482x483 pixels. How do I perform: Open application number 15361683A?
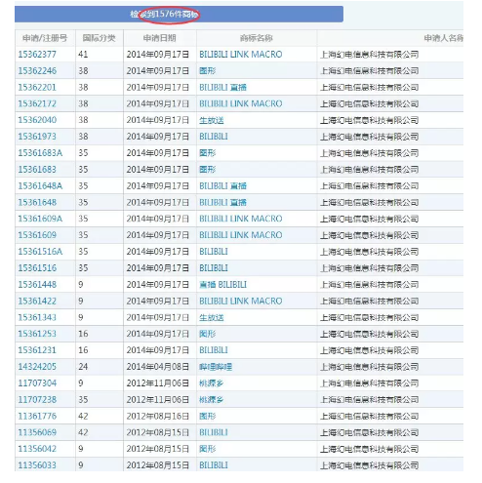coord(40,153)
